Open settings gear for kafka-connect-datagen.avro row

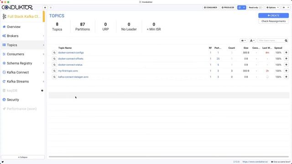pos(286,77)
